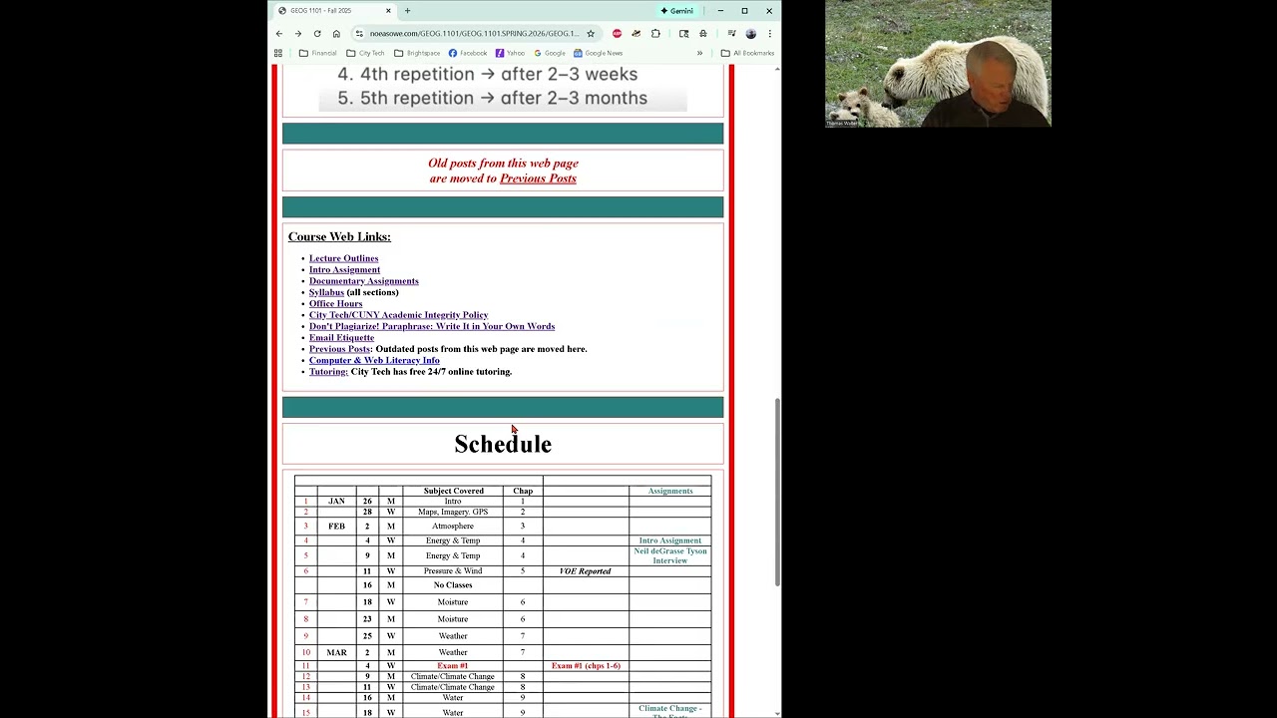Image resolution: width=1277 pixels, height=718 pixels.
Task: Open the Lecture Outlines link
Action: click(343, 258)
